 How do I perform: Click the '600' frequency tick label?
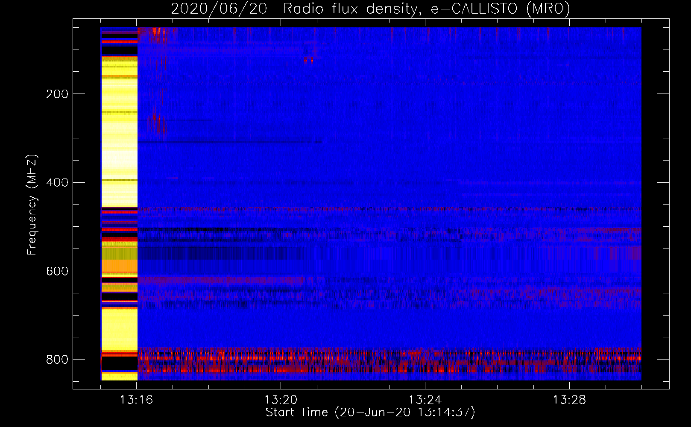pyautogui.click(x=57, y=272)
